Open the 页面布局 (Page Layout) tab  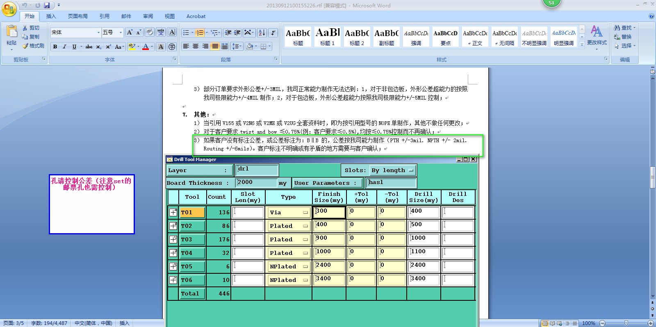78,16
